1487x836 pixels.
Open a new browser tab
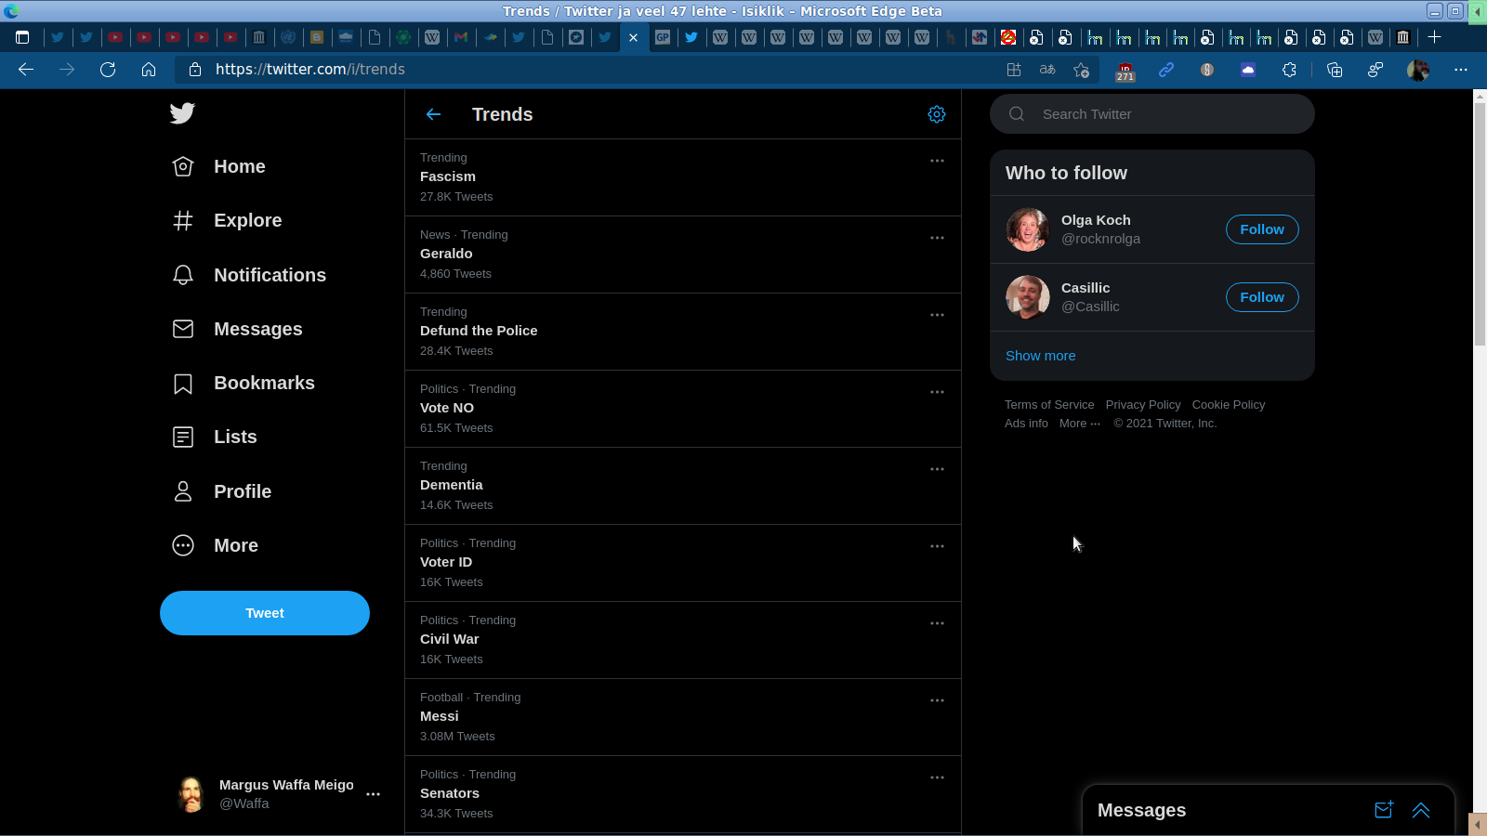[x=1434, y=37]
